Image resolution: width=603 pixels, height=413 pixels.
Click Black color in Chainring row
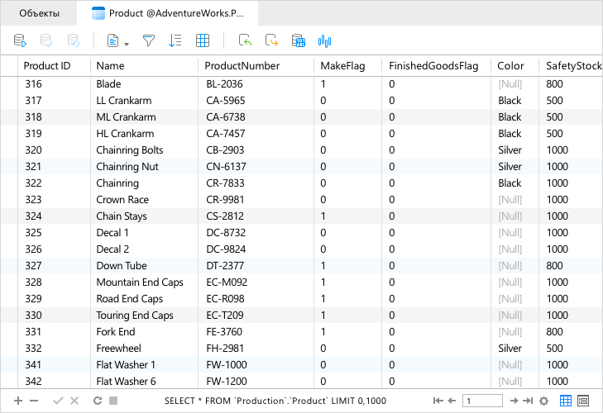[514, 183]
